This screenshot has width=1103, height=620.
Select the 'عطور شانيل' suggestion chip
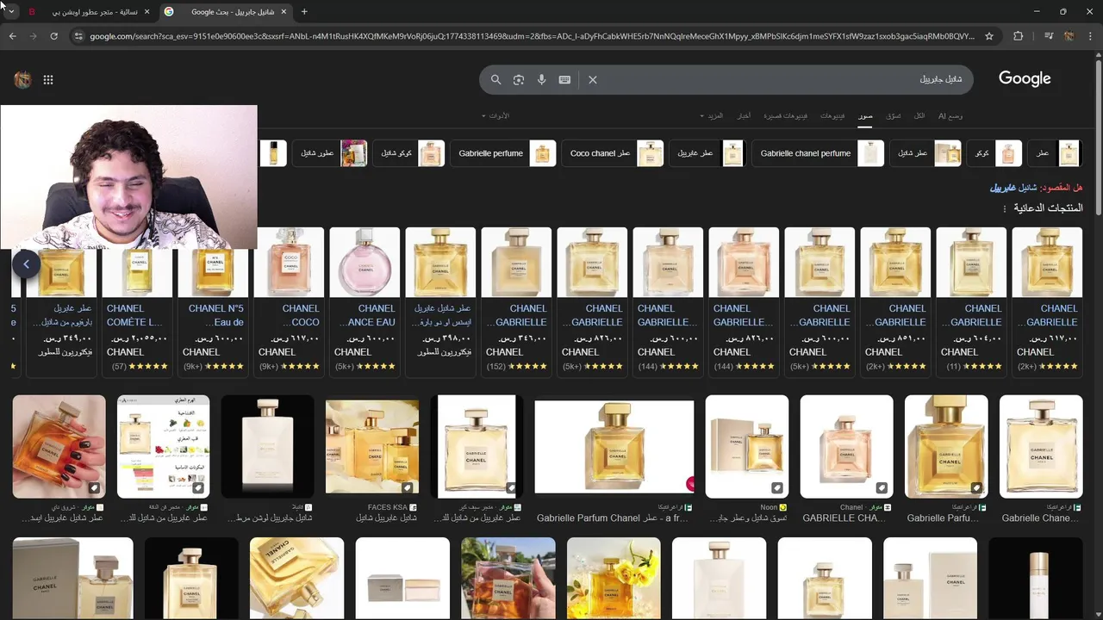(330, 153)
